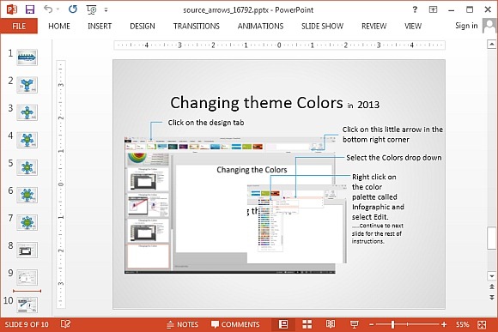Click the Undo arrow icon
This screenshot has height=332, width=498.
point(48,9)
